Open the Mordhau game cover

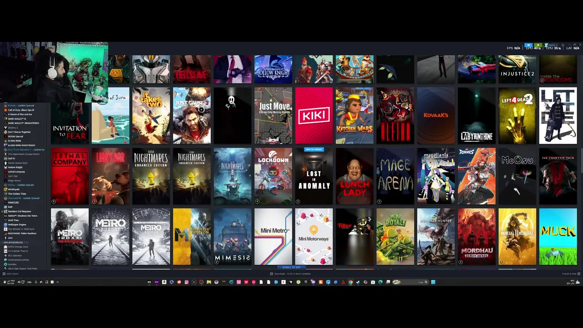coord(476,237)
